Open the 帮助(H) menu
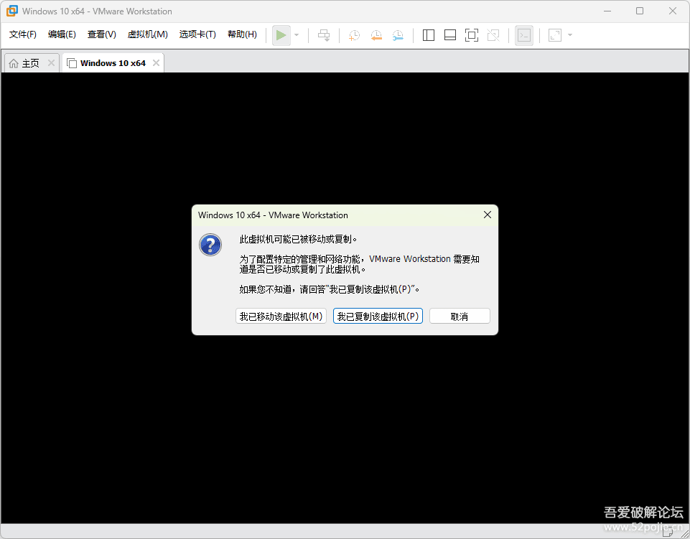 (x=242, y=34)
